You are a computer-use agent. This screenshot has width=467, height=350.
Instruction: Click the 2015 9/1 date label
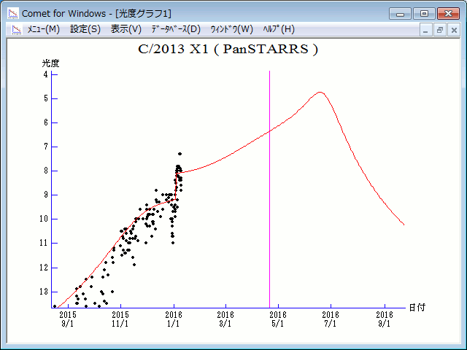[x=68, y=319]
